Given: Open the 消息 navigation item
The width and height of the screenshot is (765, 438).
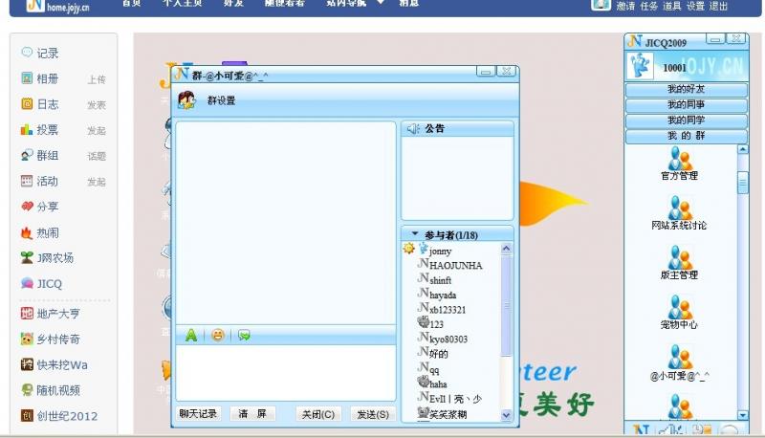Looking at the screenshot, I should (409, 3).
